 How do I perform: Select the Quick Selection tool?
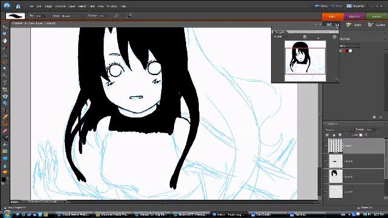tap(5, 75)
